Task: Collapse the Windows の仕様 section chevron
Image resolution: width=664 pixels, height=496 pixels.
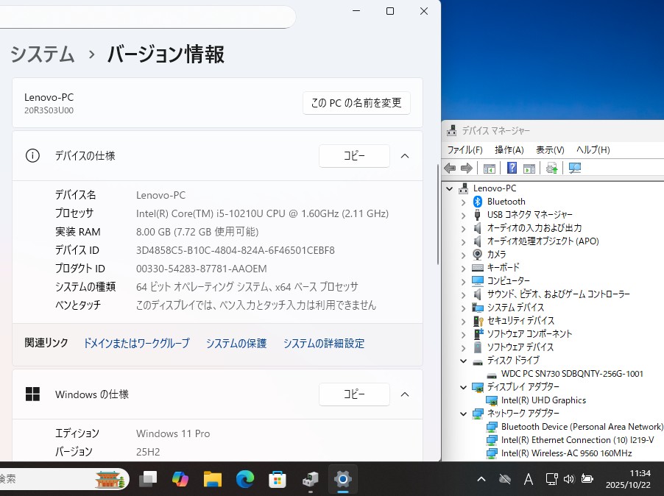Action: tap(405, 394)
